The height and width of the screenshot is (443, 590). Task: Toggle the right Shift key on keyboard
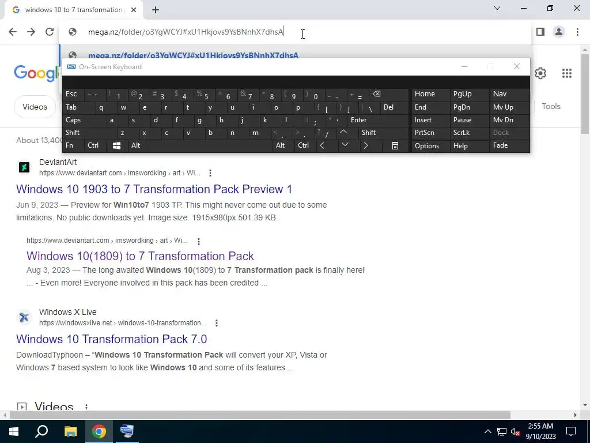coord(383,133)
